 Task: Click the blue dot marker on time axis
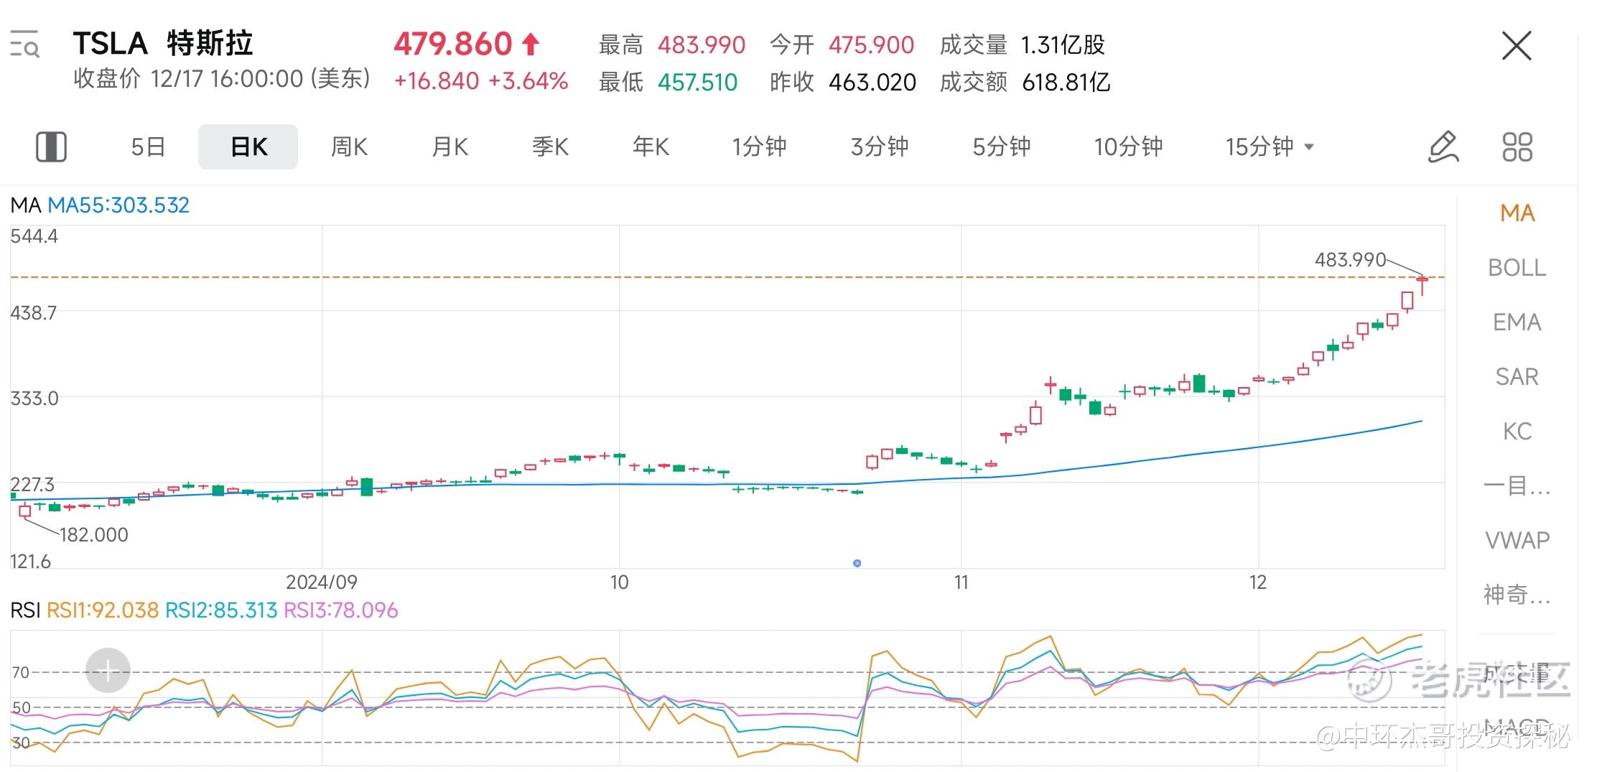click(x=857, y=563)
